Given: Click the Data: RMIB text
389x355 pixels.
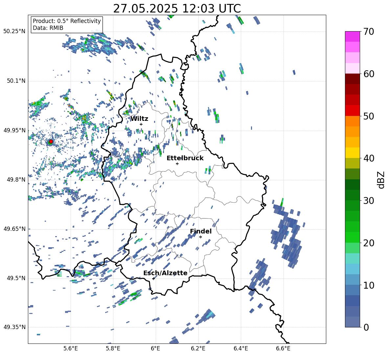Looking at the screenshot, I should click(x=48, y=28).
